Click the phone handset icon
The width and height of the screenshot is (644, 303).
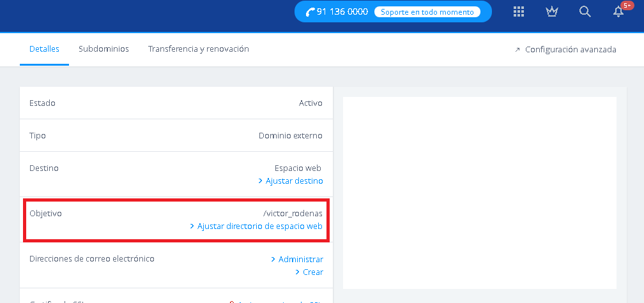(x=310, y=12)
